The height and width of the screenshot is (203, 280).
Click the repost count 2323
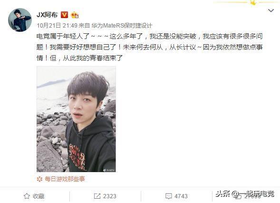click(110, 196)
